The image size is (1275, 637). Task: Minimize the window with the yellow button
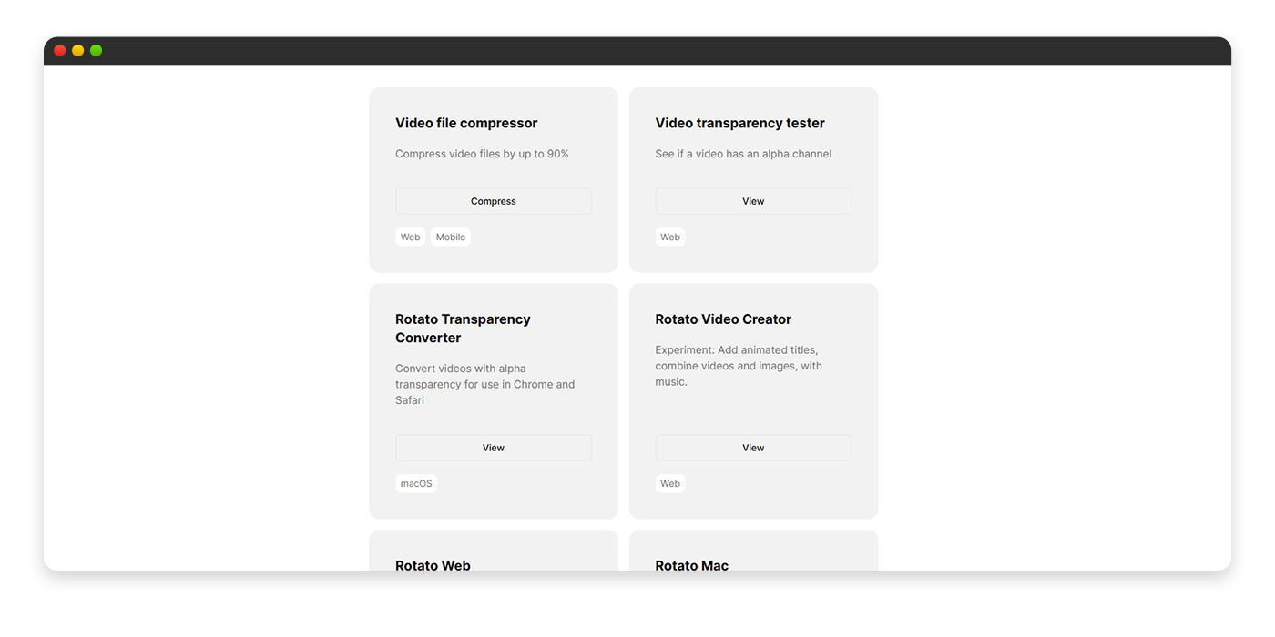[x=78, y=51]
